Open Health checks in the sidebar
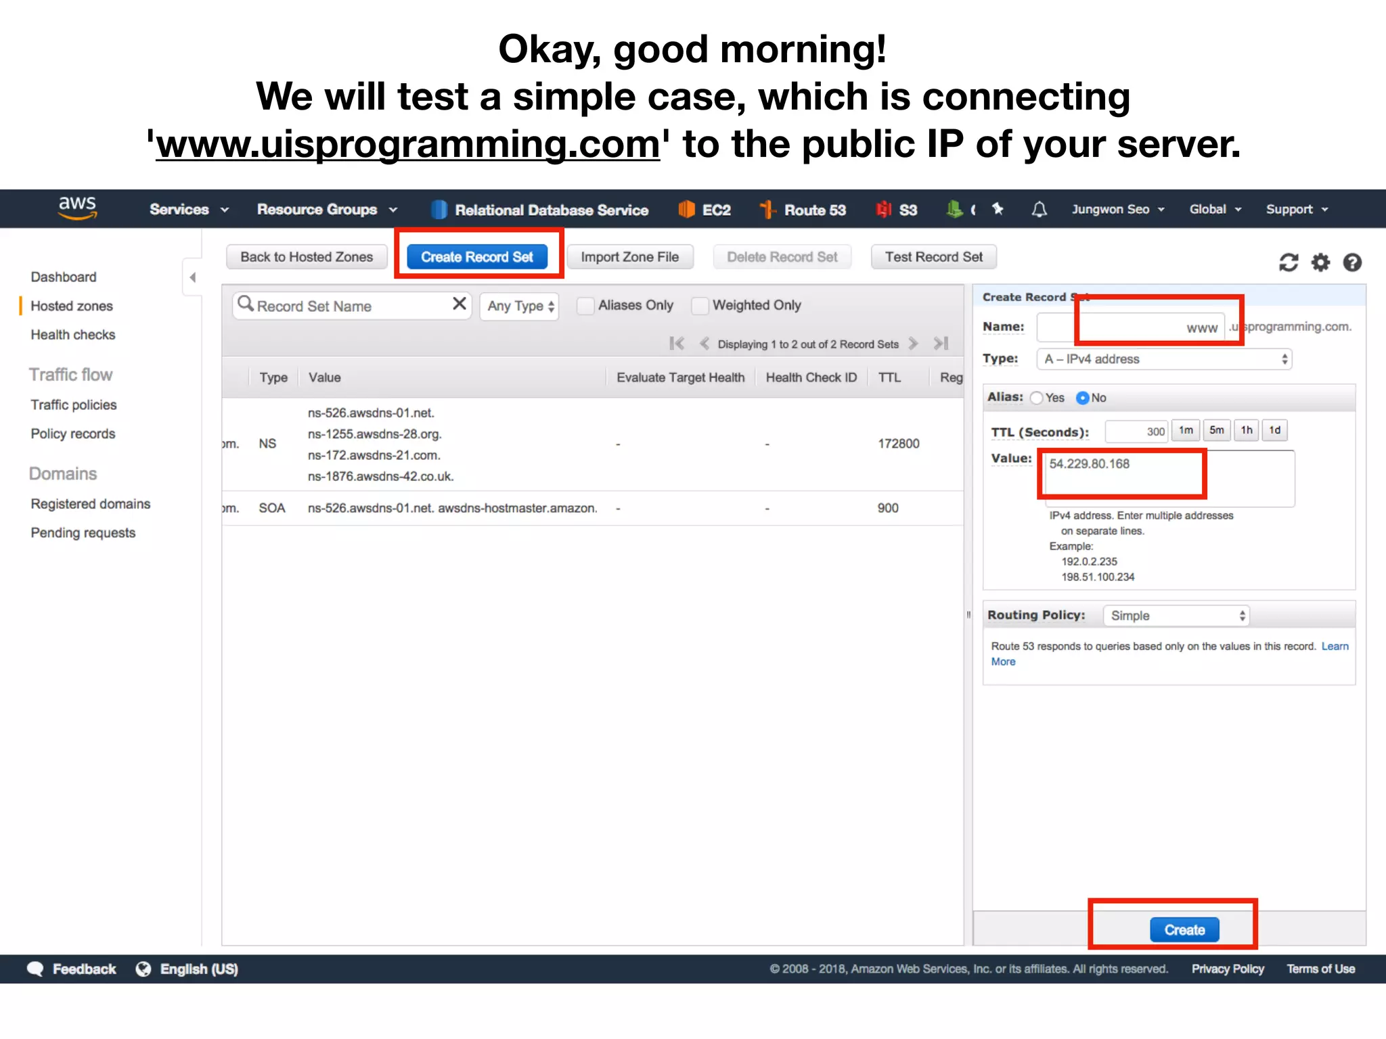This screenshot has width=1386, height=1039. click(x=73, y=335)
